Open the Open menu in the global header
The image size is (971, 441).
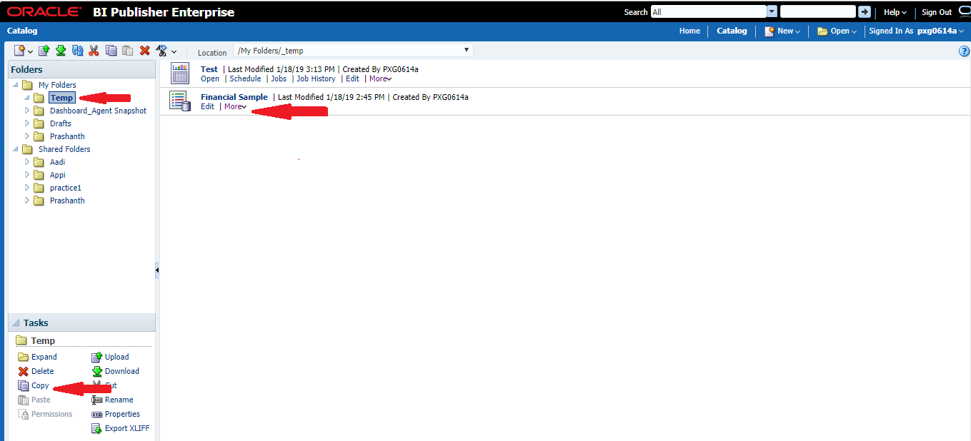[837, 31]
